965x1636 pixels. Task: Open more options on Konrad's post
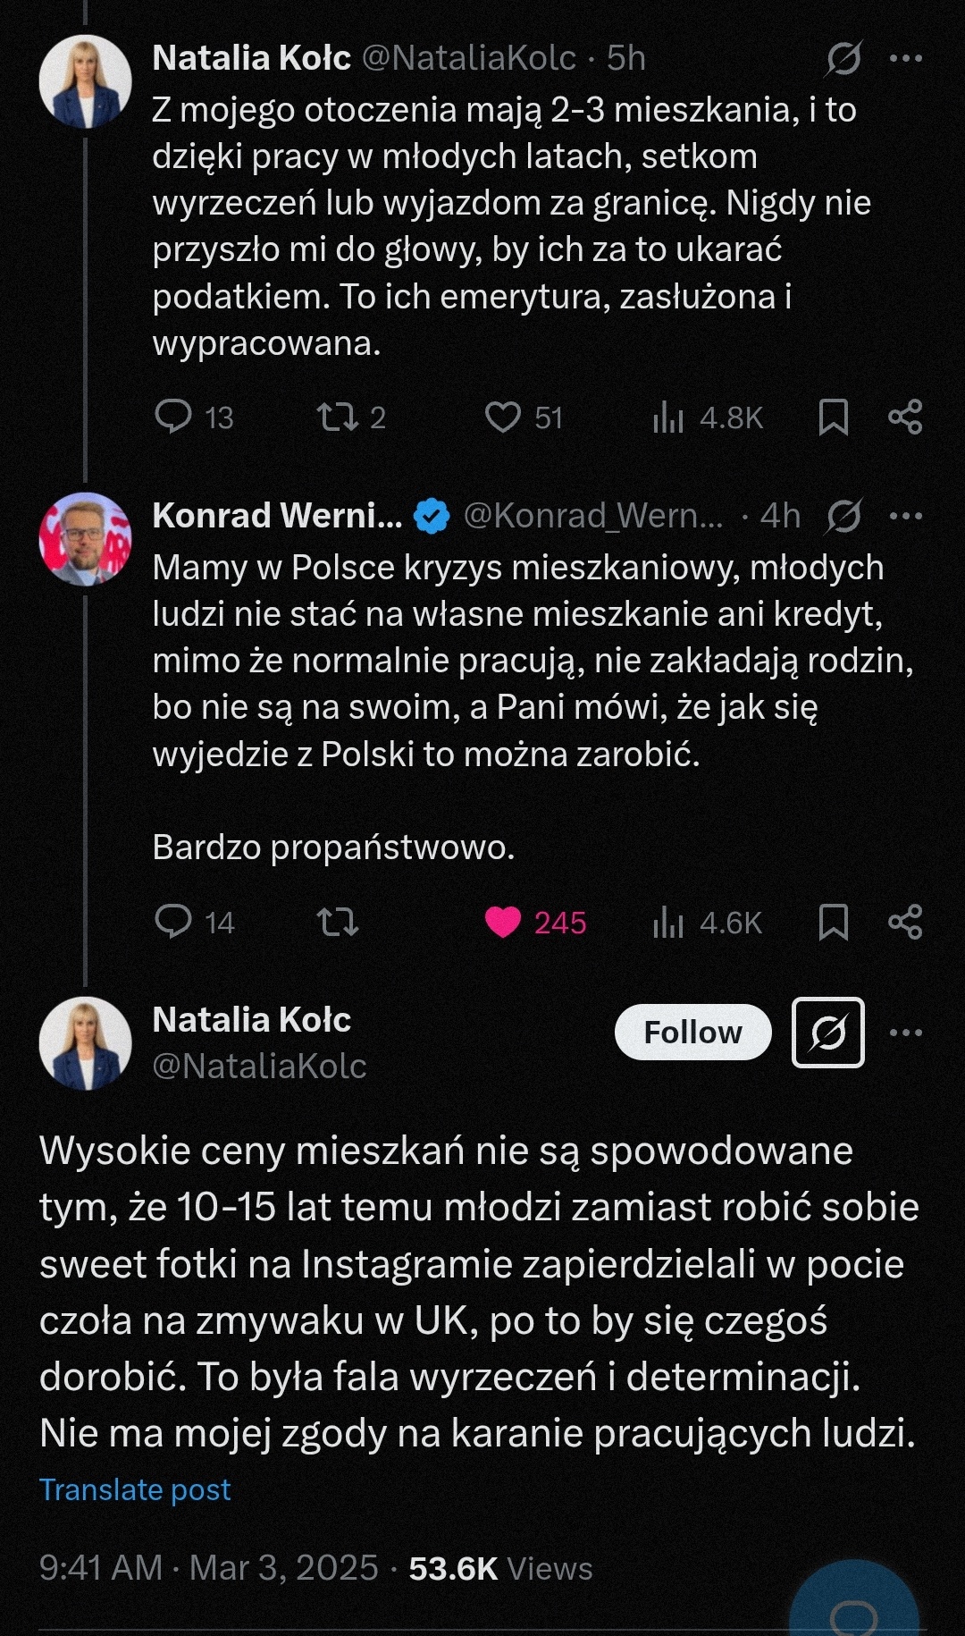[906, 516]
